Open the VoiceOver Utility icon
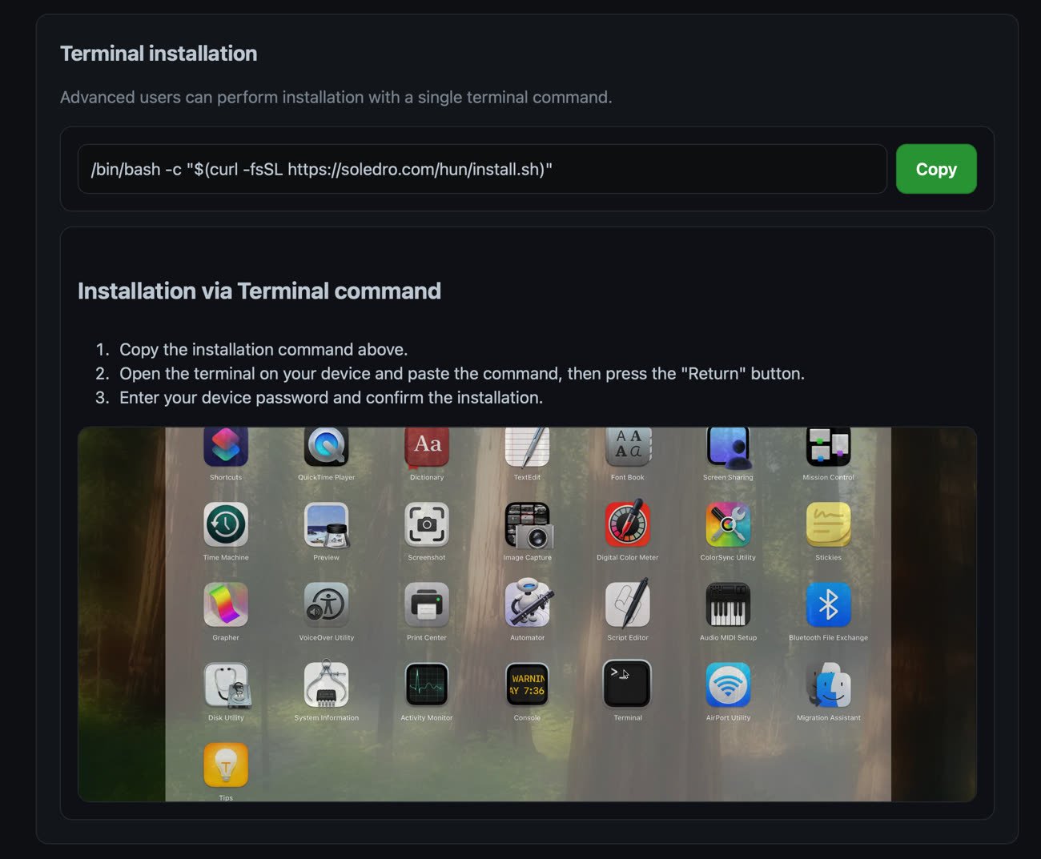This screenshot has width=1041, height=859. coord(326,604)
